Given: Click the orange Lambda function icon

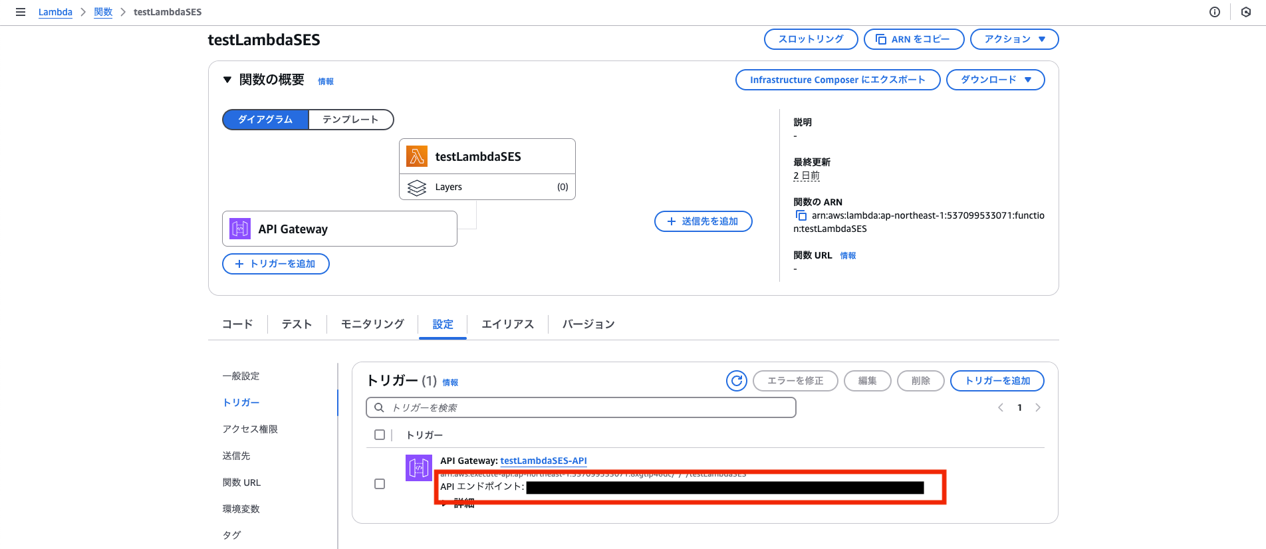Looking at the screenshot, I should pyautogui.click(x=417, y=157).
